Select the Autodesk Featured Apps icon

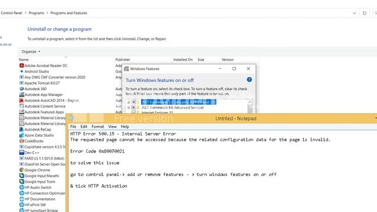point(21,112)
